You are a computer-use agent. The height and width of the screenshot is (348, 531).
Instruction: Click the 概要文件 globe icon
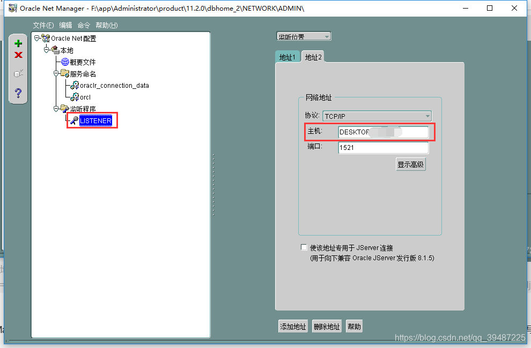click(65, 62)
